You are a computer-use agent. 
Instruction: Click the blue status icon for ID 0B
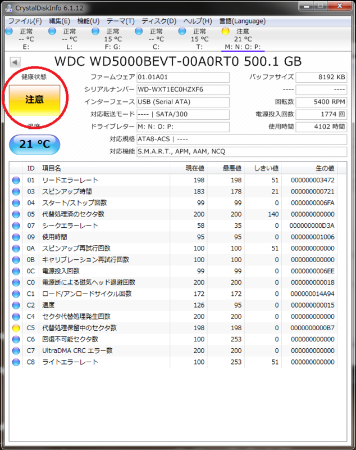(16, 260)
